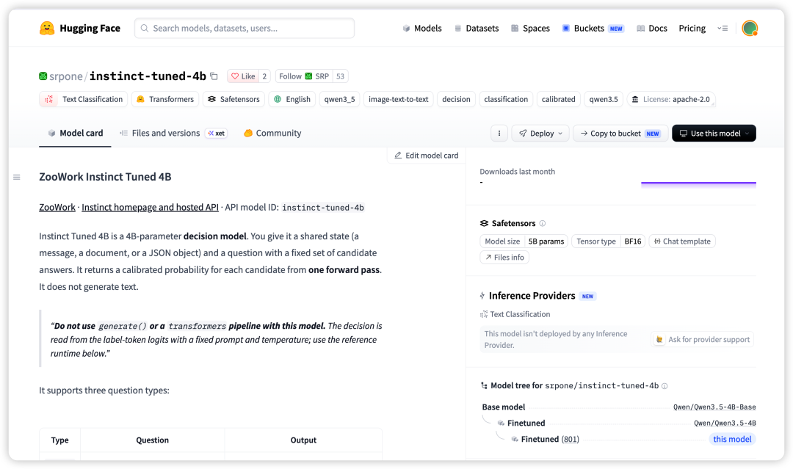This screenshot has height=469, width=793.
Task: Open the table of contents hamburger icon
Action: pos(17,178)
